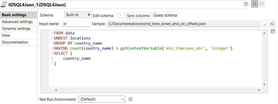Image resolution: width=278 pixels, height=104 pixels.
Task: Open the Documentation tab
Action: point(19,42)
